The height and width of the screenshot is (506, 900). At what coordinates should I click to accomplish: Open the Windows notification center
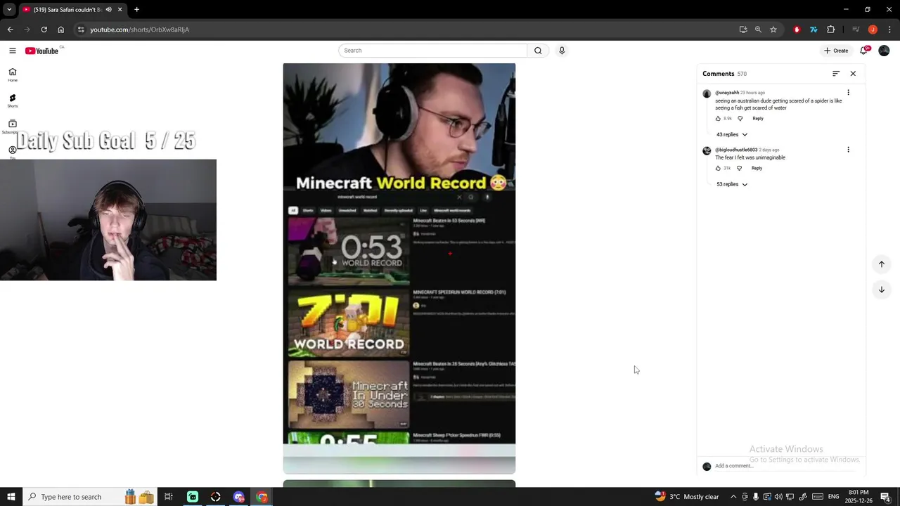(x=885, y=497)
